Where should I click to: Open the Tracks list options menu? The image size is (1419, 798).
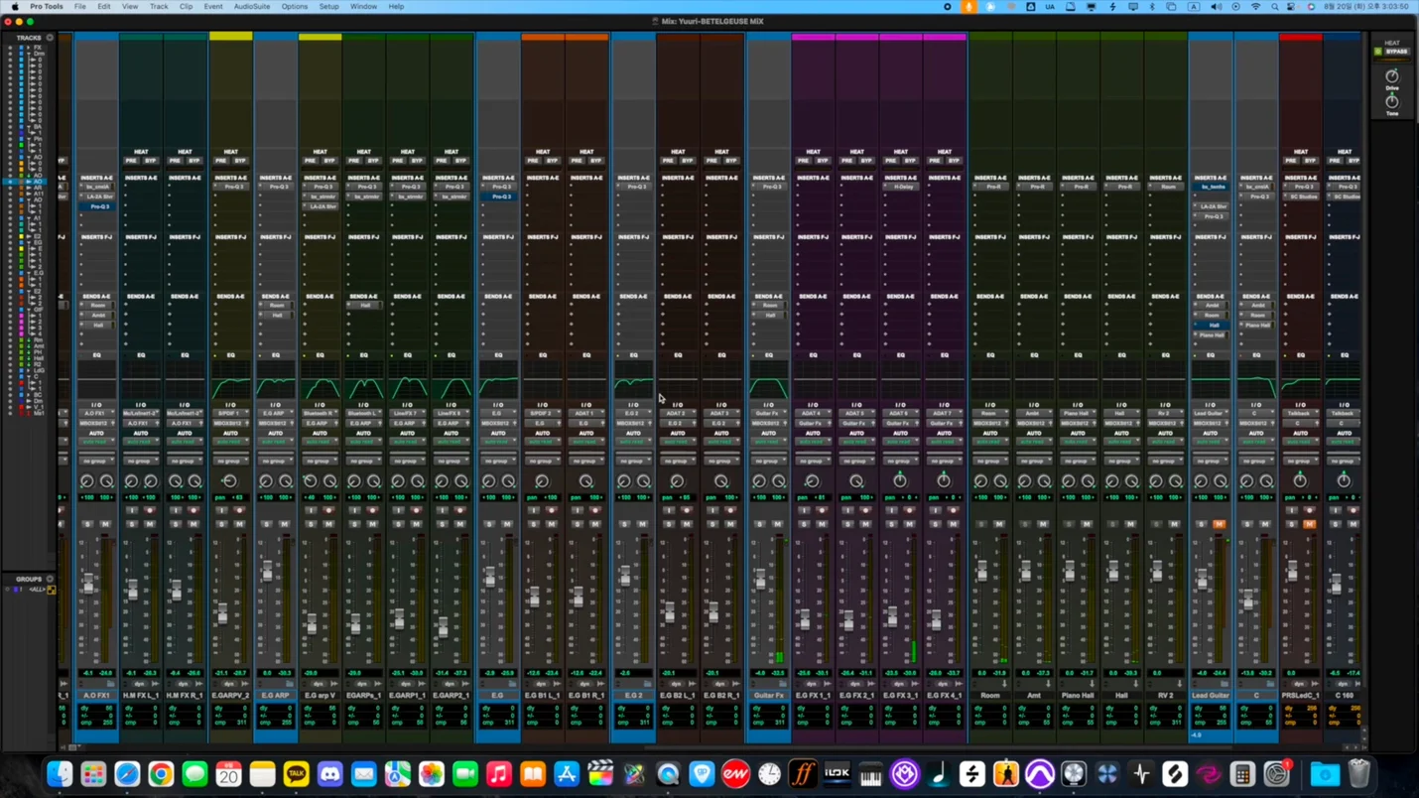[50, 38]
